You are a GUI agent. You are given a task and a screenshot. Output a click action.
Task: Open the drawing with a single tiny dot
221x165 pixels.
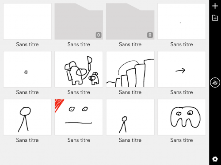click(x=182, y=22)
